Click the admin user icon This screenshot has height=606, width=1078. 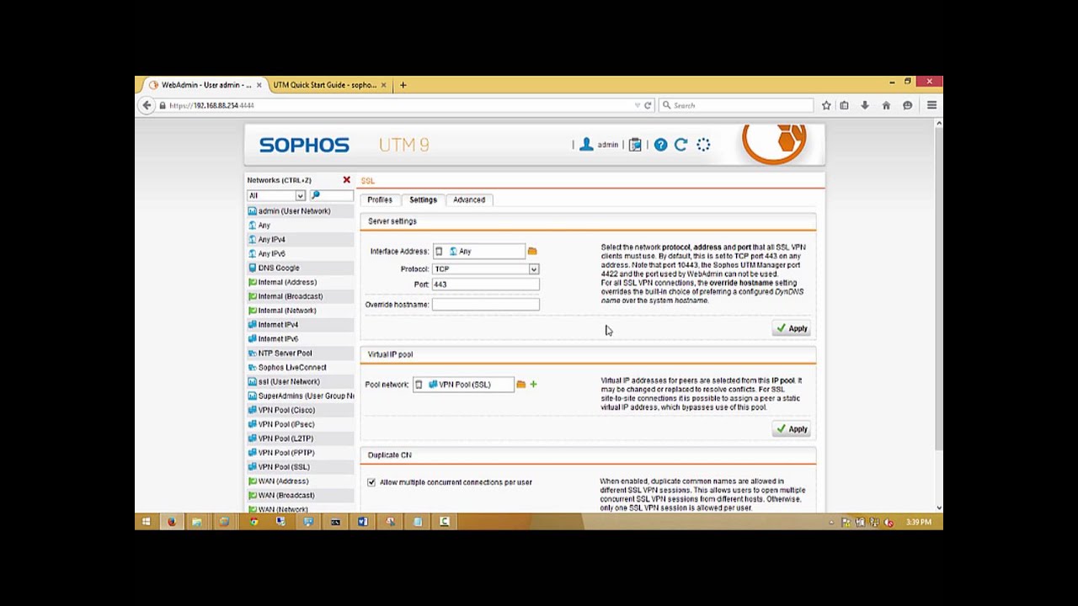pyautogui.click(x=586, y=145)
